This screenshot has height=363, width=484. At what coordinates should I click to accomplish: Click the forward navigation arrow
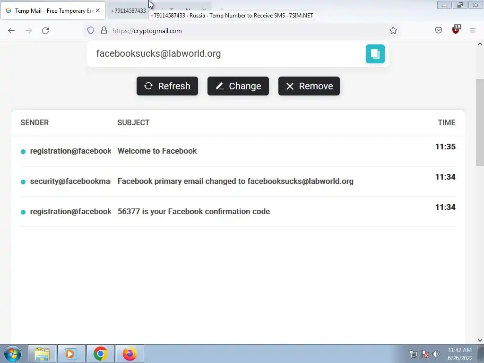pos(28,31)
